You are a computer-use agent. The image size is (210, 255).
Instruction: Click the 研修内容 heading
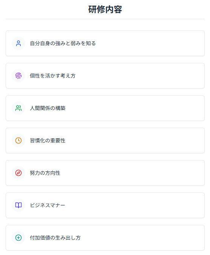point(105,9)
